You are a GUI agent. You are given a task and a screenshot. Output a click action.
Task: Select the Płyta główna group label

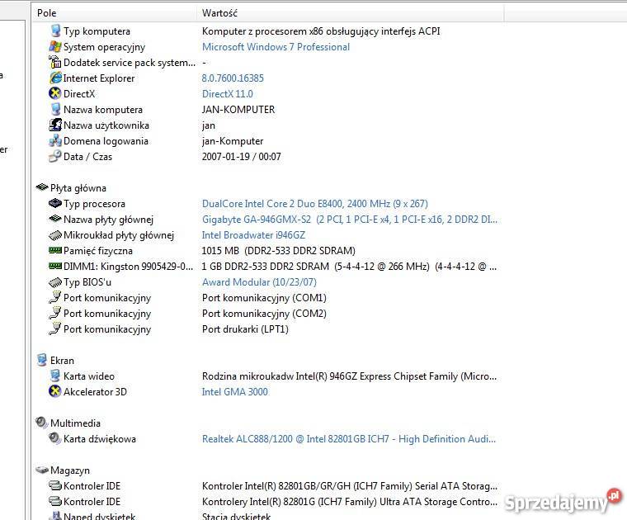(x=78, y=188)
